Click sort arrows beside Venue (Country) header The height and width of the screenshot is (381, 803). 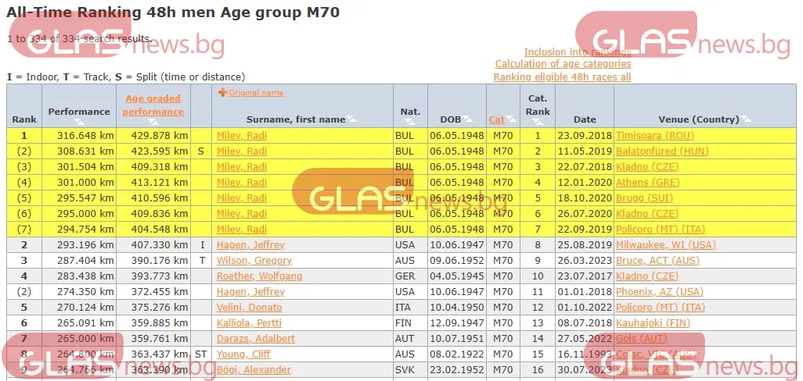coord(745,119)
